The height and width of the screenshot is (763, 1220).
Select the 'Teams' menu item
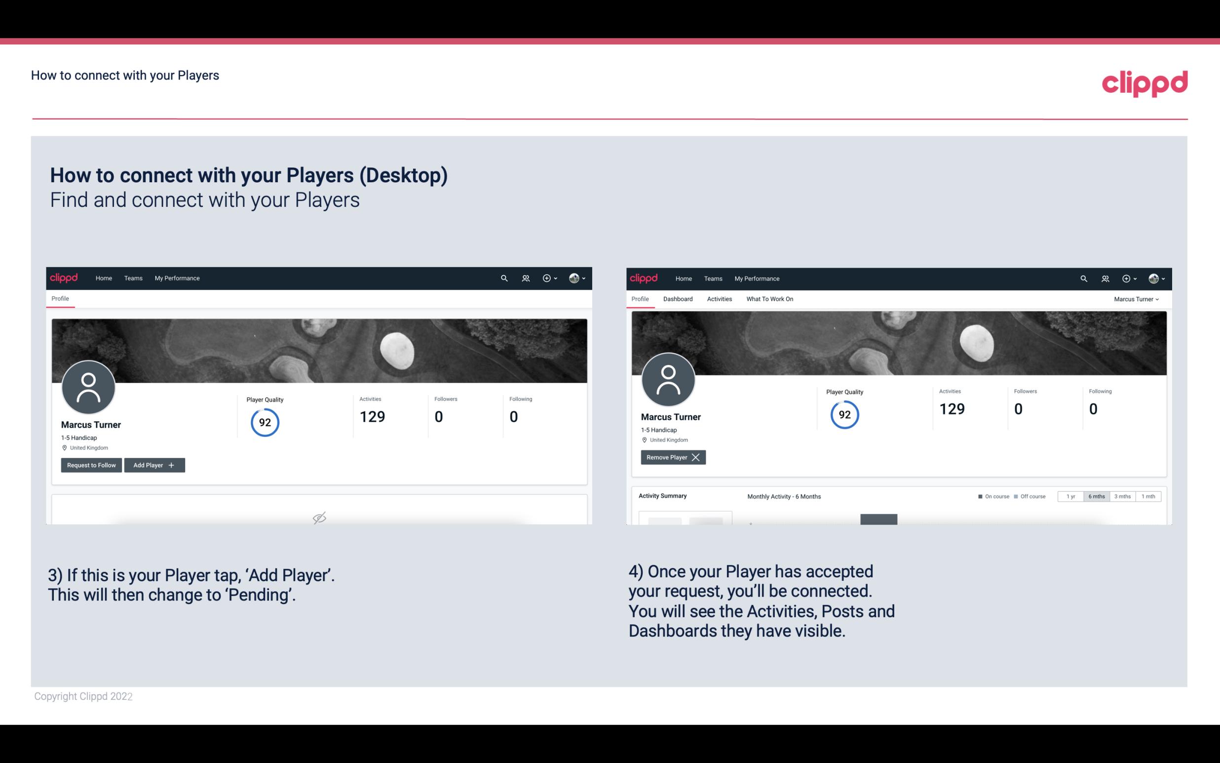click(x=133, y=278)
